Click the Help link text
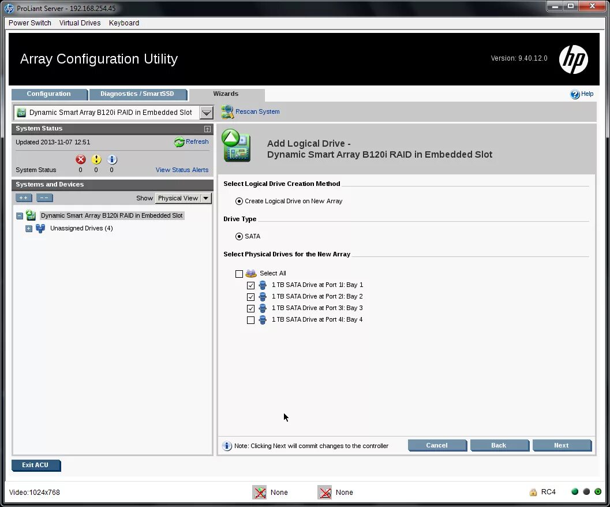The width and height of the screenshot is (610, 507). pos(587,94)
